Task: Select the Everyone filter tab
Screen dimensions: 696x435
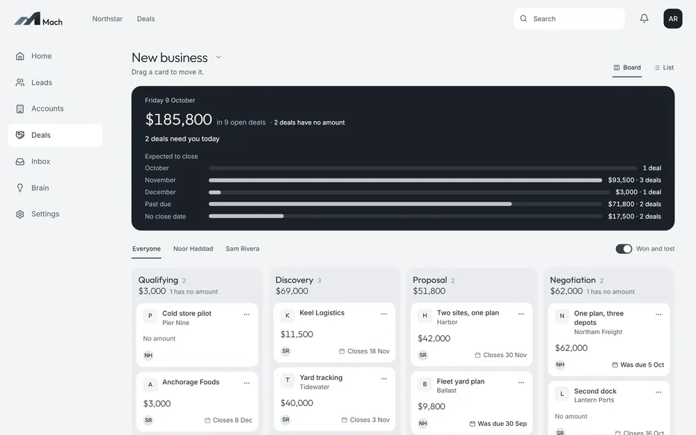Action: [146, 249]
